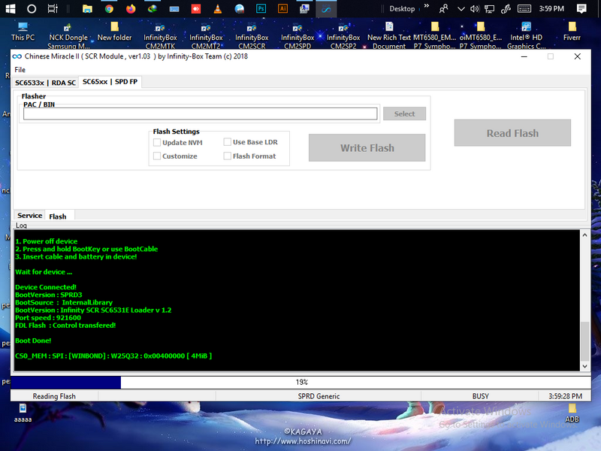This screenshot has width=601, height=451.
Task: Click the 'Reading Flash' status bar text
Action: 54,396
